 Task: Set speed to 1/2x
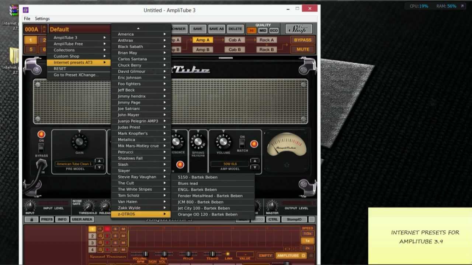tap(308, 234)
